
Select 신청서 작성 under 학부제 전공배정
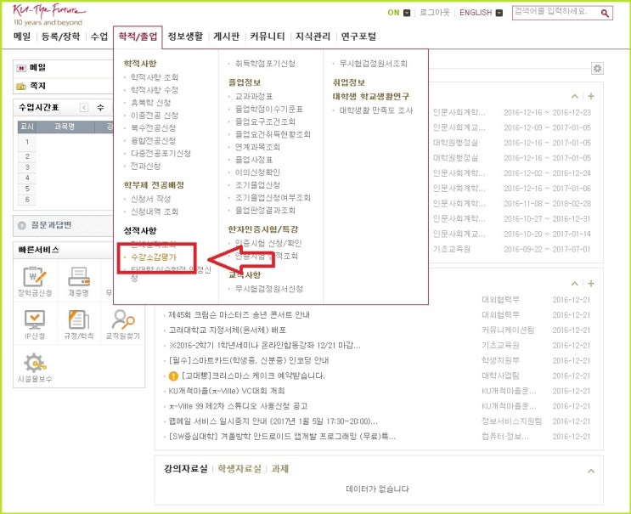(x=151, y=199)
